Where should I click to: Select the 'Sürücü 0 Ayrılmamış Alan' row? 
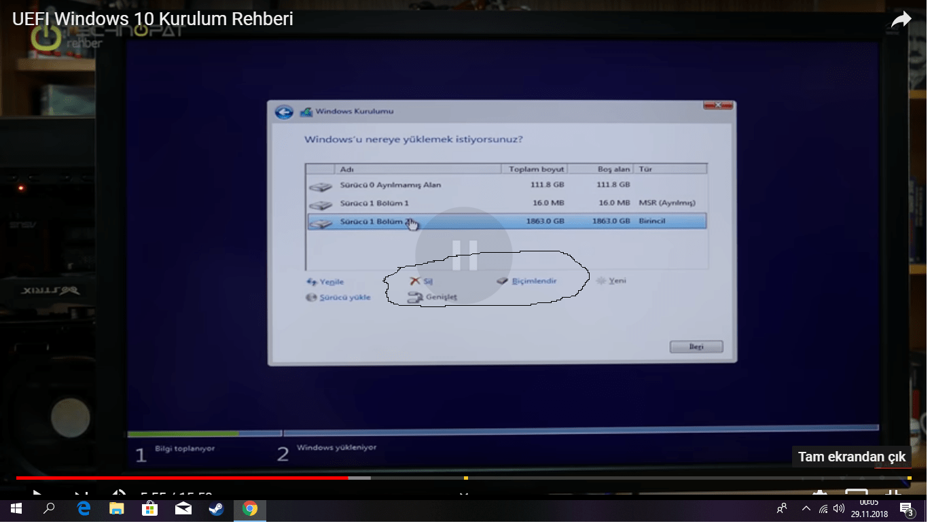[507, 185]
